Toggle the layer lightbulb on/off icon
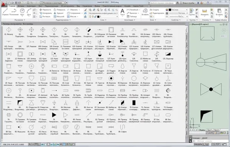 pyautogui.click(x=90, y=17)
